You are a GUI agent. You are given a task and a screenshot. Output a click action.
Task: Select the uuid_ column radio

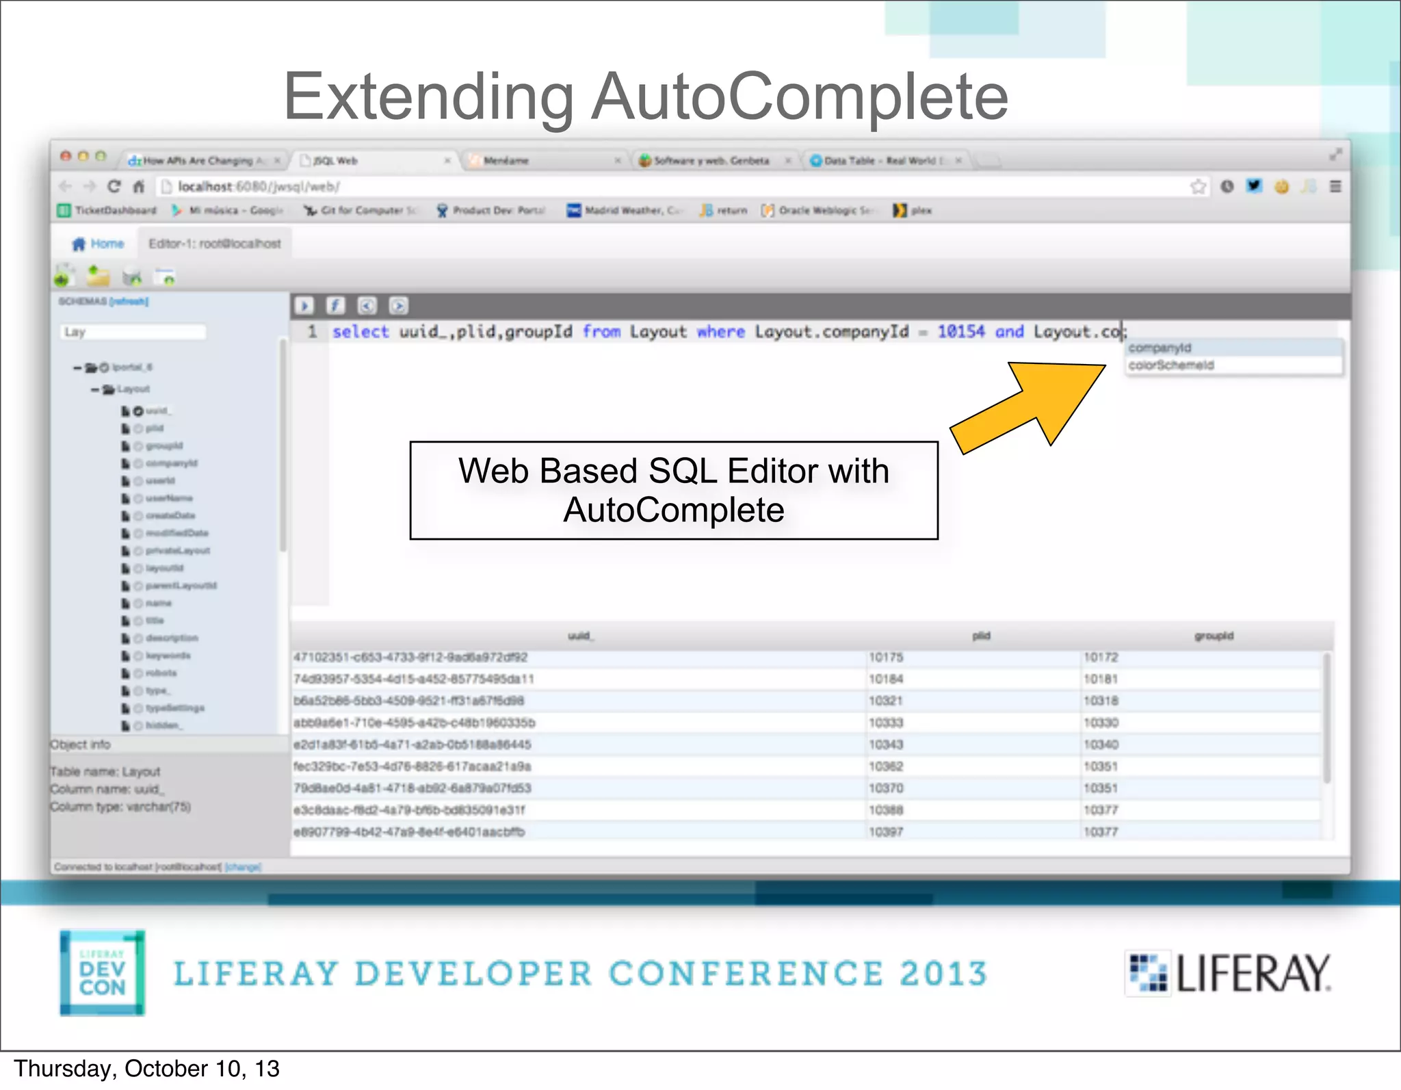click(138, 411)
